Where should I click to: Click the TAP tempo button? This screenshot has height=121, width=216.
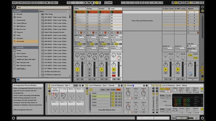(22, 3)
